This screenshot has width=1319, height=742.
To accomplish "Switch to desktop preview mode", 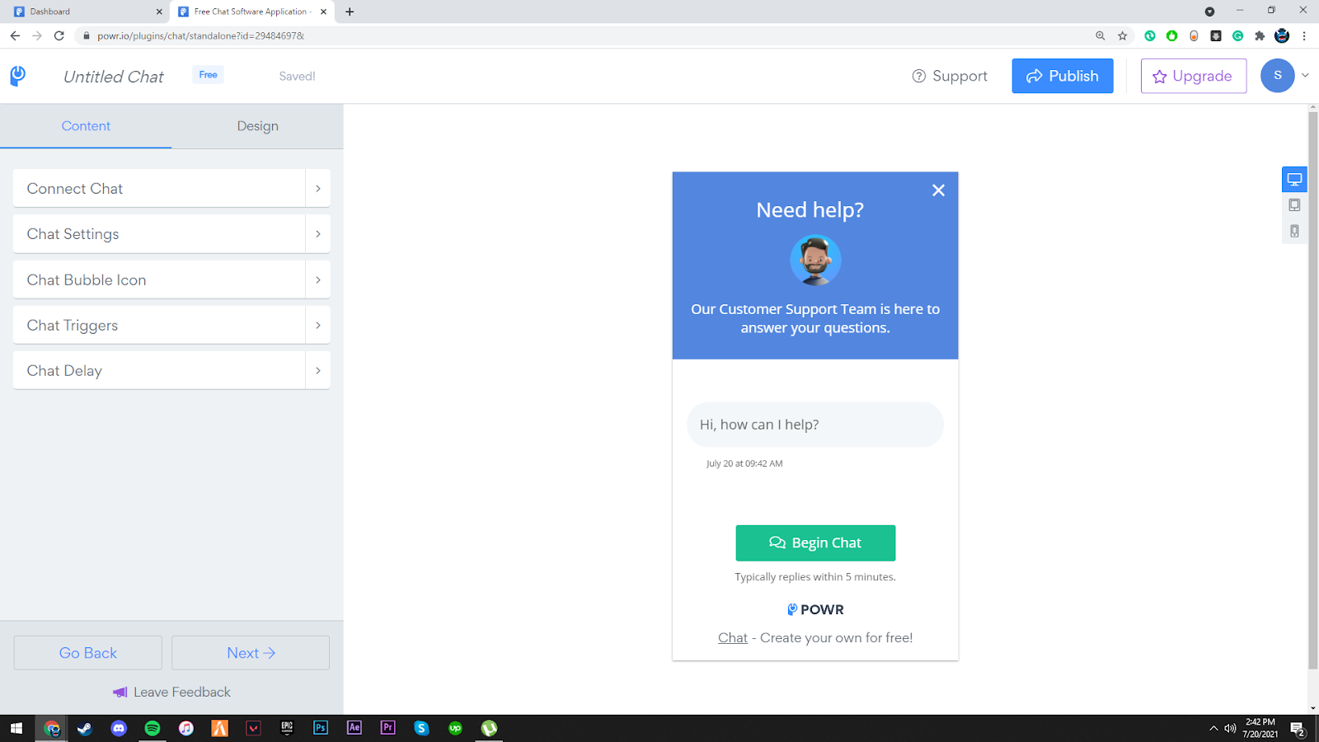I will (1294, 179).
